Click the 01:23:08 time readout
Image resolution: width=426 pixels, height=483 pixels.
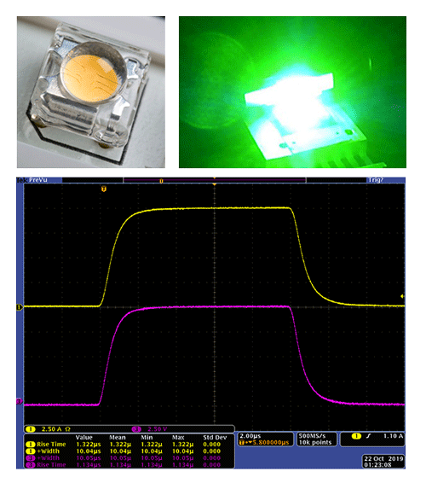377,465
